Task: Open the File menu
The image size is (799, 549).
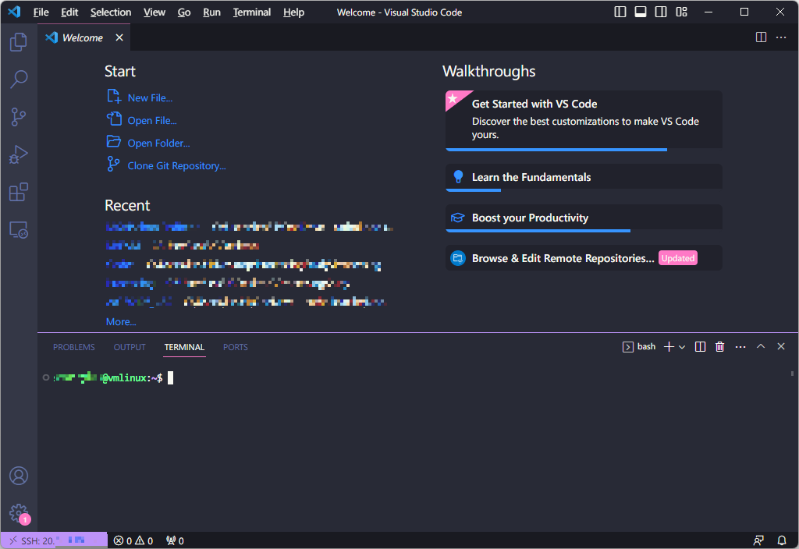Action: point(41,12)
